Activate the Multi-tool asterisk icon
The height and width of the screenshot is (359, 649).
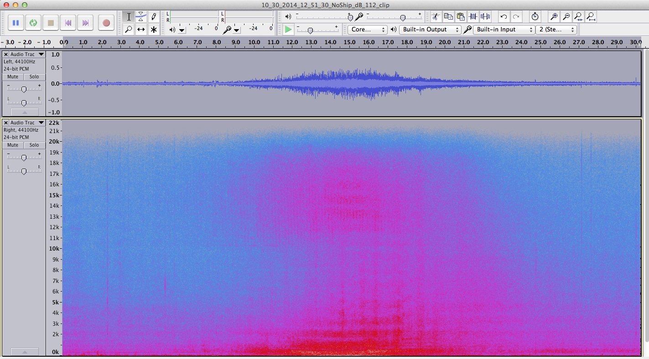pyautogui.click(x=154, y=30)
